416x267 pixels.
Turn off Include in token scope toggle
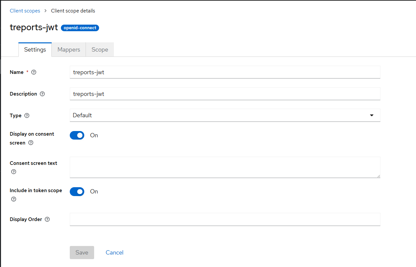[x=77, y=191]
